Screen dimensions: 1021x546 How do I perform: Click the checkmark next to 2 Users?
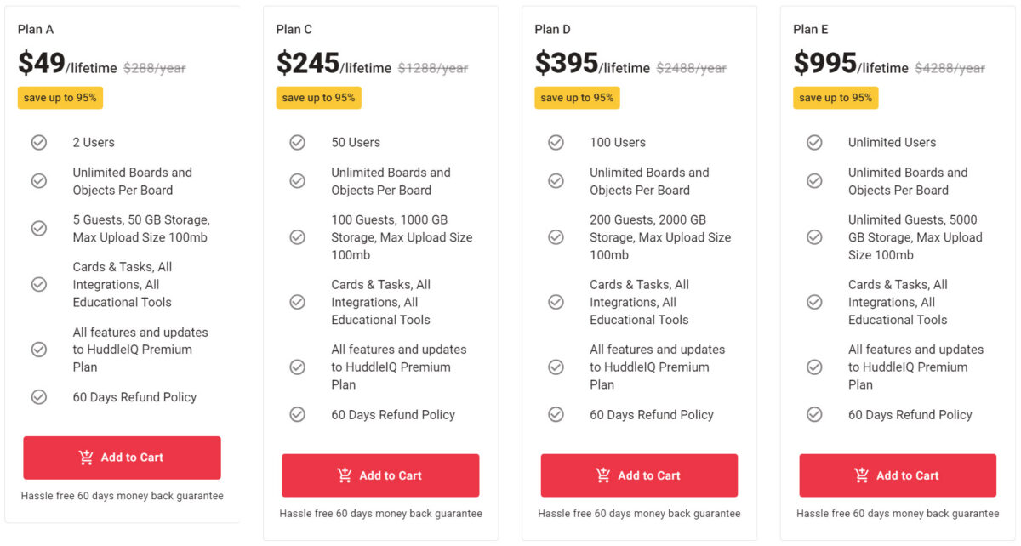pyautogui.click(x=39, y=142)
